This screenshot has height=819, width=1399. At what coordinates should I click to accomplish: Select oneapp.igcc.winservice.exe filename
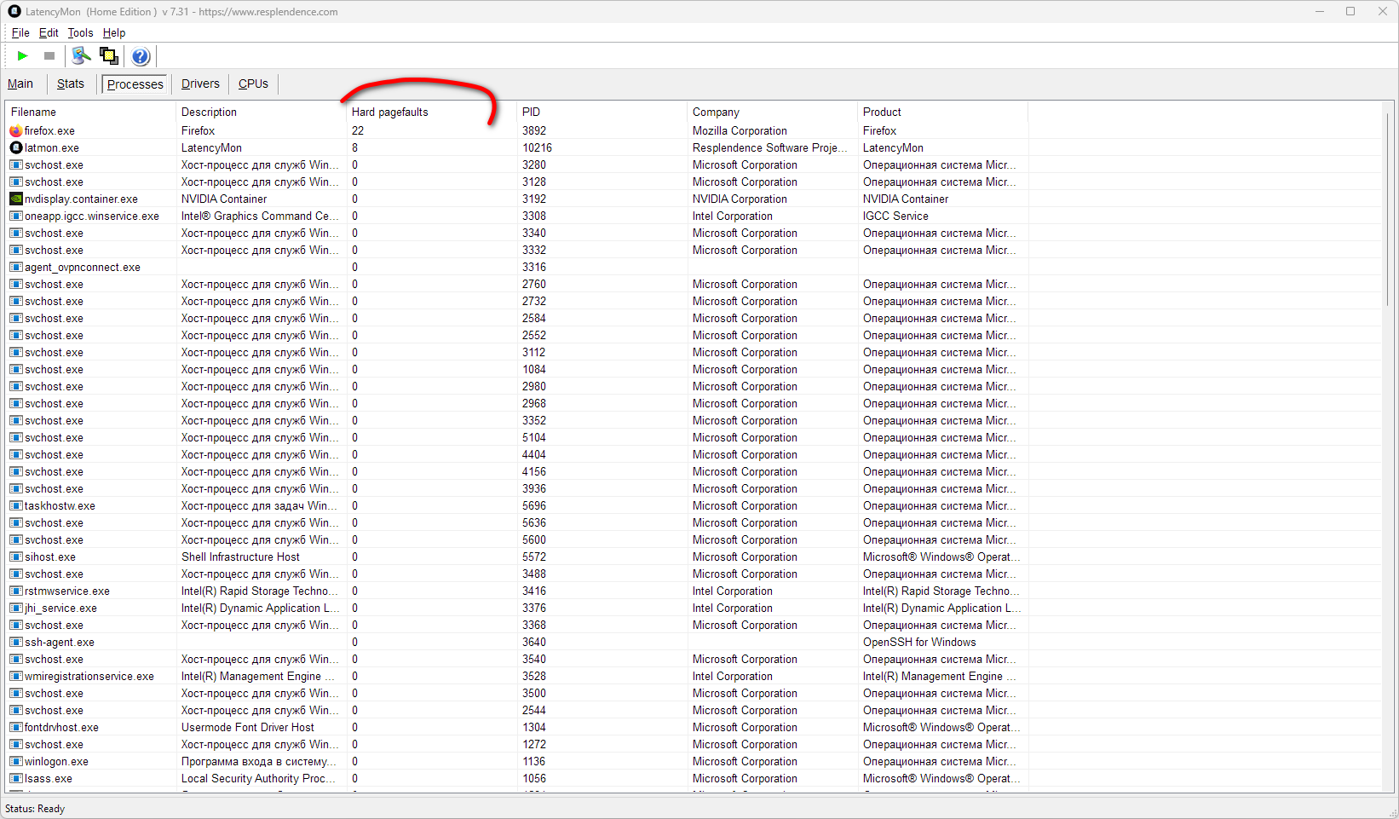pos(92,216)
